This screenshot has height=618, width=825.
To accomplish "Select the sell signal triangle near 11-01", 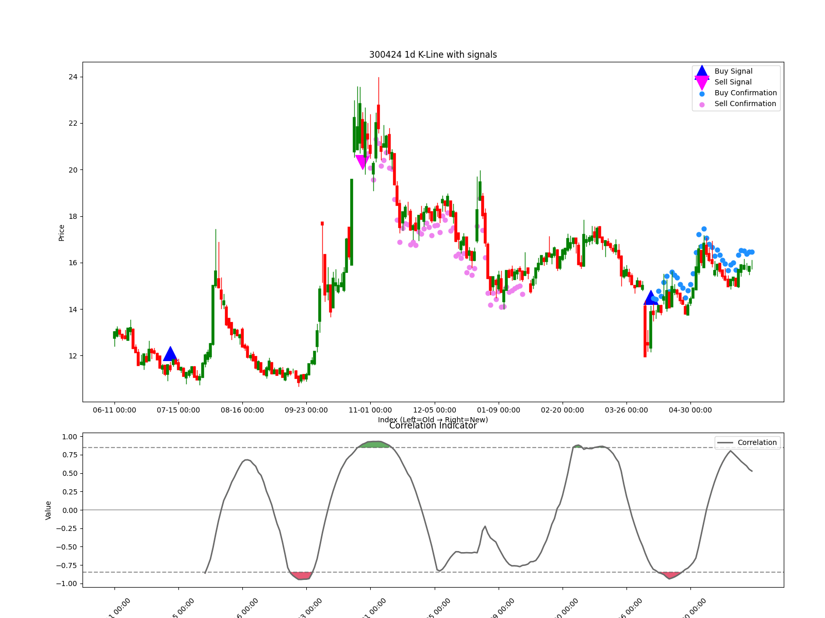I will click(x=362, y=162).
